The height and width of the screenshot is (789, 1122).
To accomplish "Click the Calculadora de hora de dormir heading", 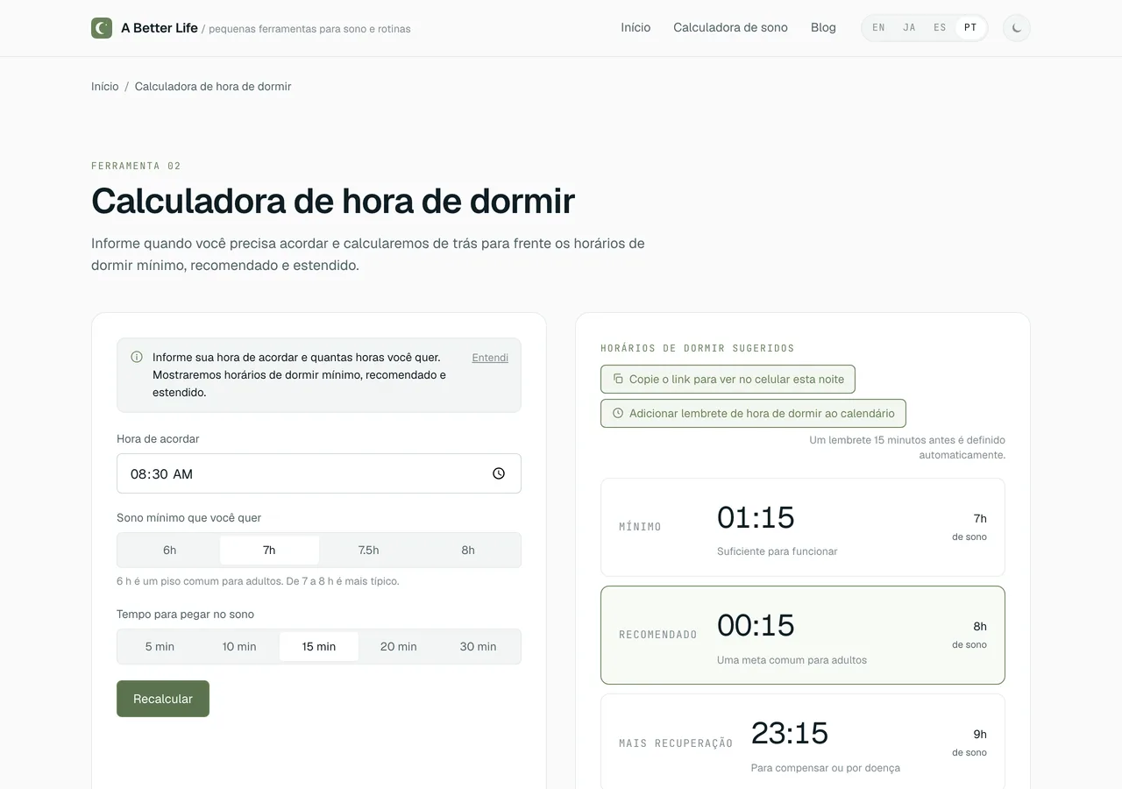I will tap(333, 201).
